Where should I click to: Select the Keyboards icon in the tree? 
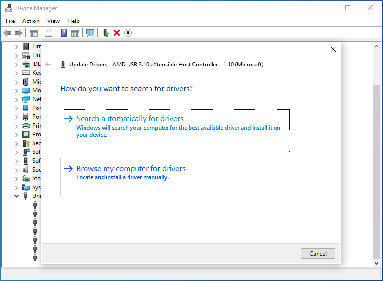click(x=26, y=73)
